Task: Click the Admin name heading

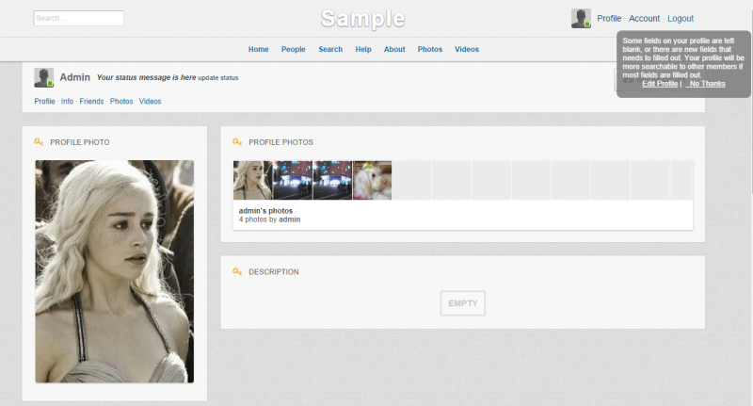Action: pos(75,77)
